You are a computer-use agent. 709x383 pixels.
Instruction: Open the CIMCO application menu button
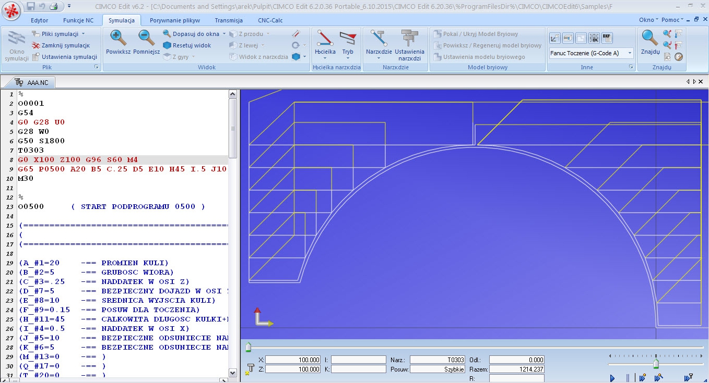[x=11, y=10]
